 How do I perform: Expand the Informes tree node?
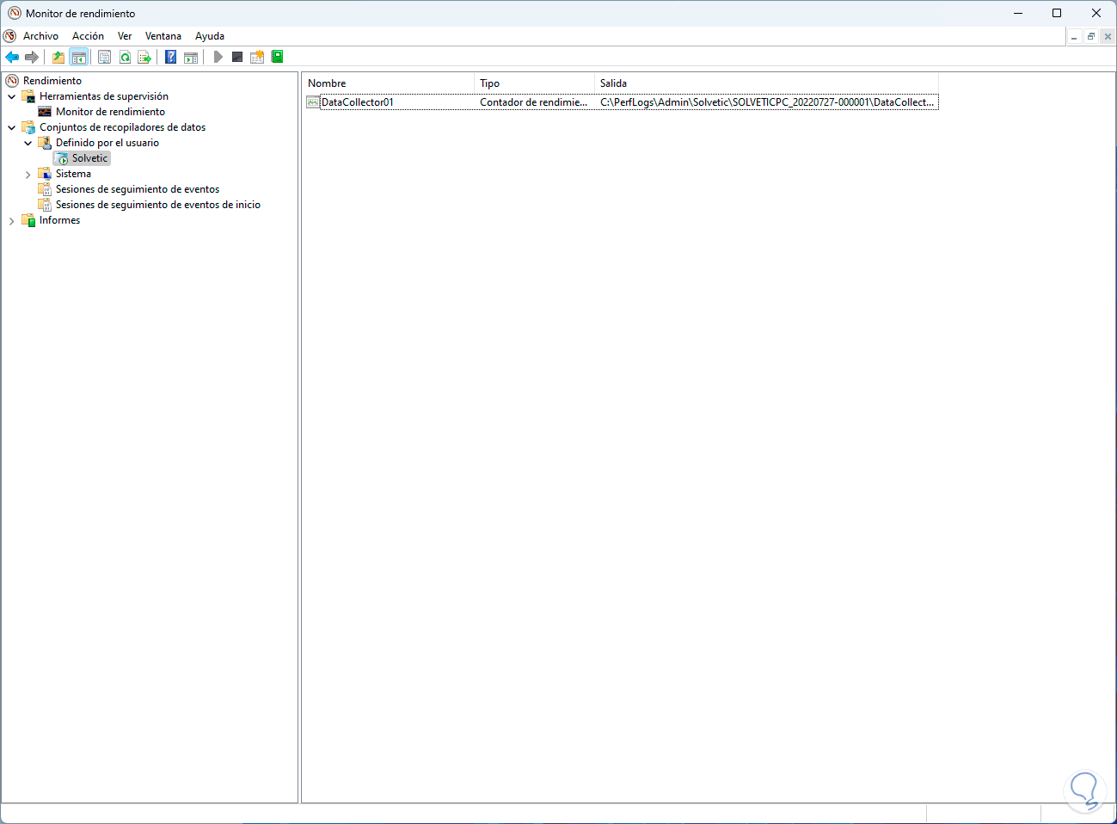[11, 221]
